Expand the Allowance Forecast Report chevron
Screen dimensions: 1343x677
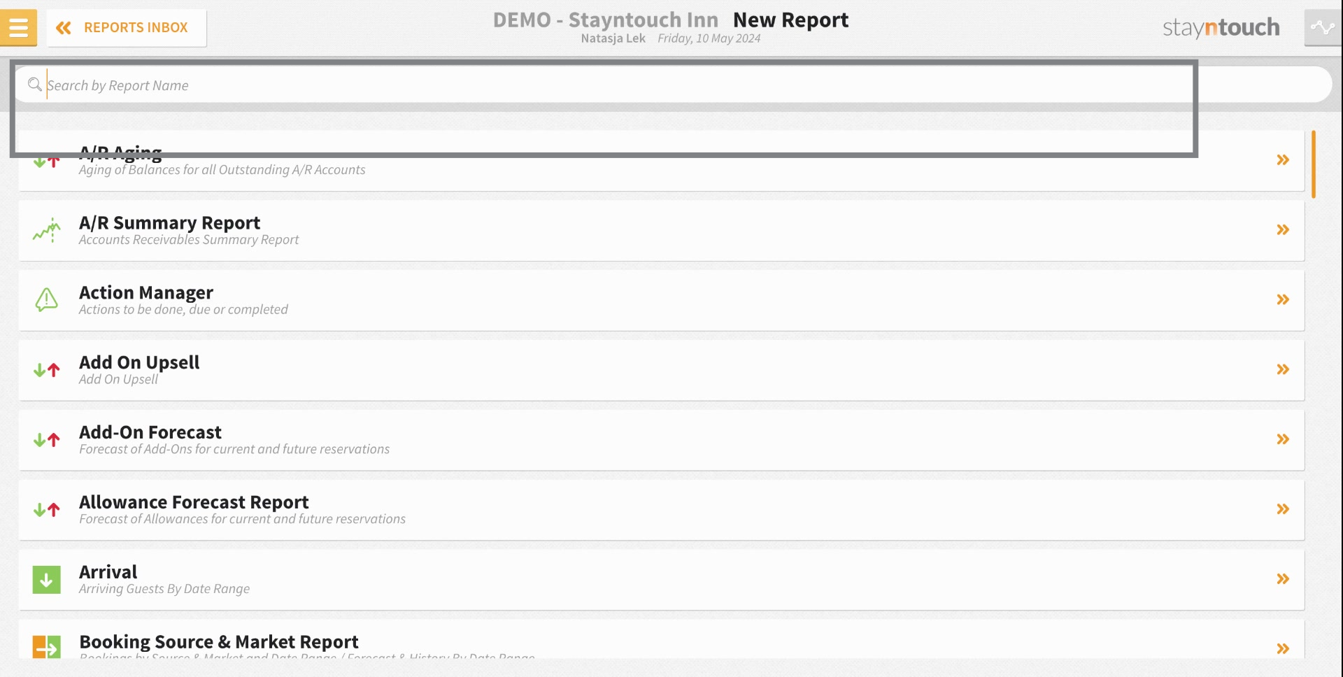pos(1283,509)
